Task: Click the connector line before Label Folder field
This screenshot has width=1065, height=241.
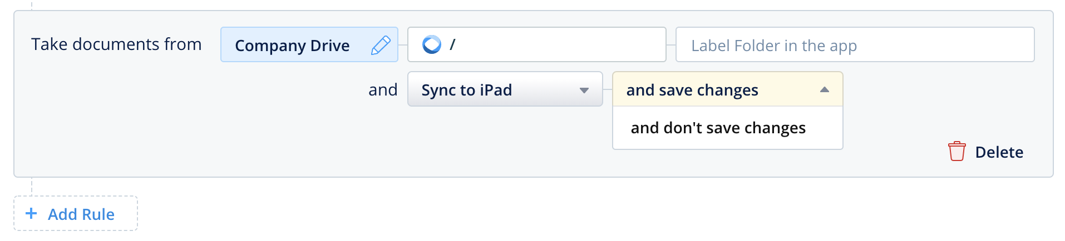Action: pyautogui.click(x=671, y=45)
